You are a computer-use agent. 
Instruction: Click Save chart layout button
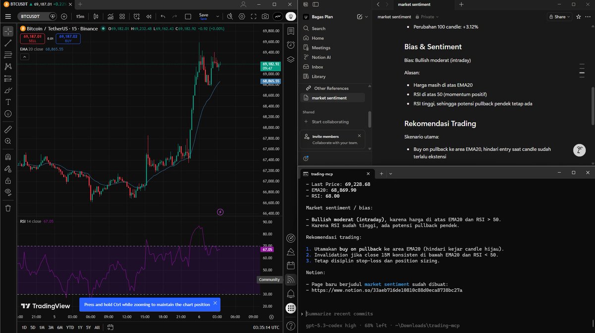(204, 16)
